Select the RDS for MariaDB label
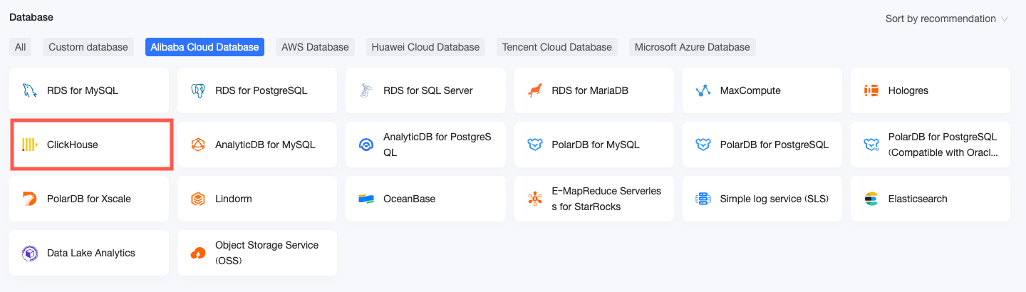Viewport: 1026px width, 292px height. click(590, 90)
